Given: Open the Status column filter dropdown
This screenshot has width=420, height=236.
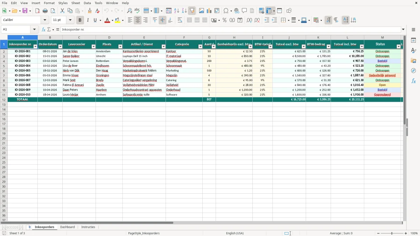Looking at the screenshot, I should (399, 47).
